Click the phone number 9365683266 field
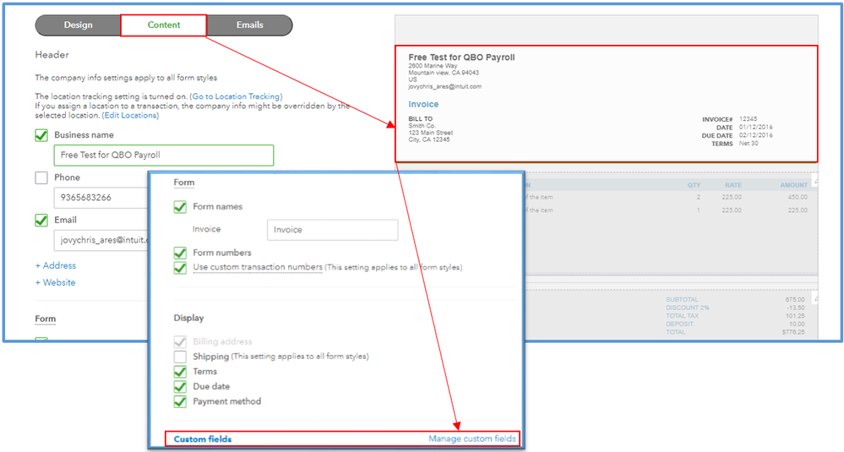 coord(101,198)
